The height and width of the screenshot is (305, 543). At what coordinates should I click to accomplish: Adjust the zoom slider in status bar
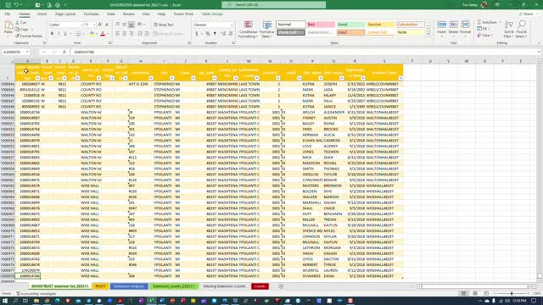(512, 294)
